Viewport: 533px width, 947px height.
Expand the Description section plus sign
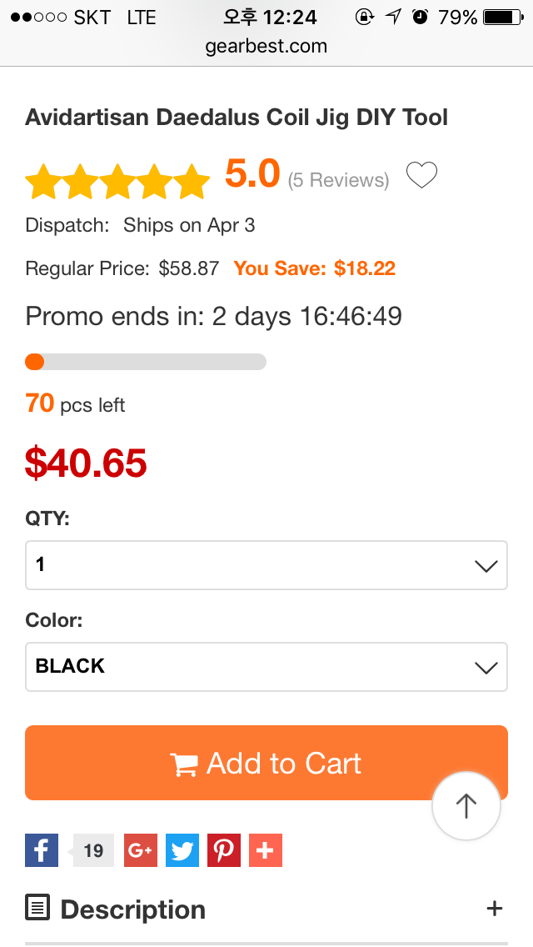pyautogui.click(x=495, y=908)
